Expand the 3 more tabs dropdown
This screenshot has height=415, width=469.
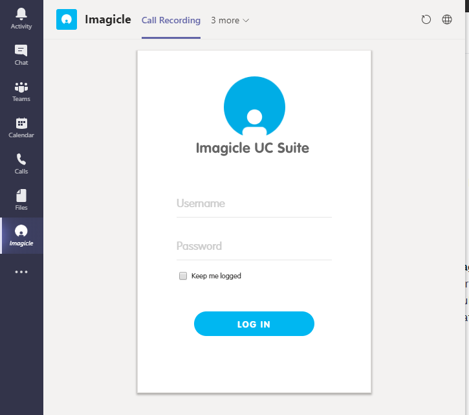coord(225,20)
